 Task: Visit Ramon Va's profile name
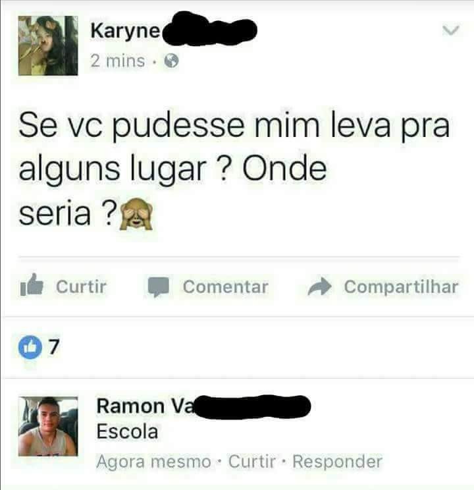145,406
